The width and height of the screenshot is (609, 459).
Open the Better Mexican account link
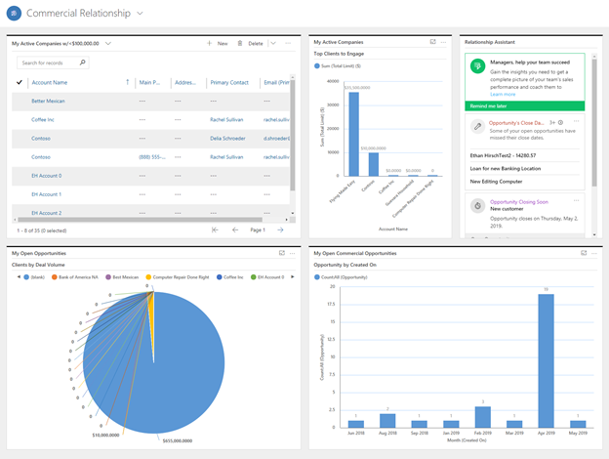[48, 101]
